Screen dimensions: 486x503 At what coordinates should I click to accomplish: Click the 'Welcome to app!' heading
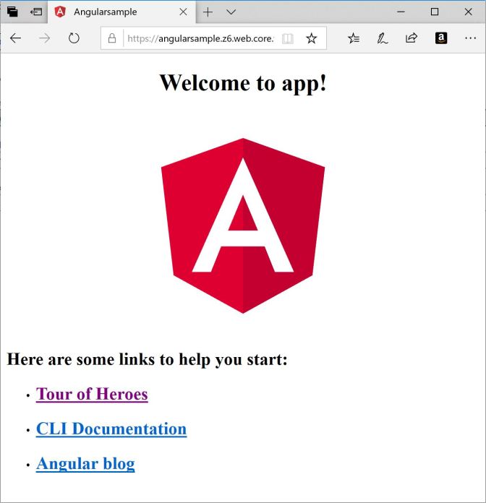243,83
